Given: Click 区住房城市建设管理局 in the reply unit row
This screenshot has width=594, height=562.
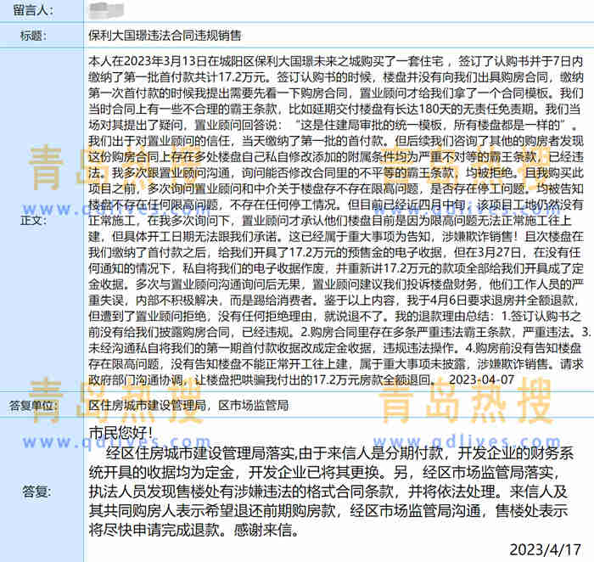Looking at the screenshot, I should pos(148,406).
